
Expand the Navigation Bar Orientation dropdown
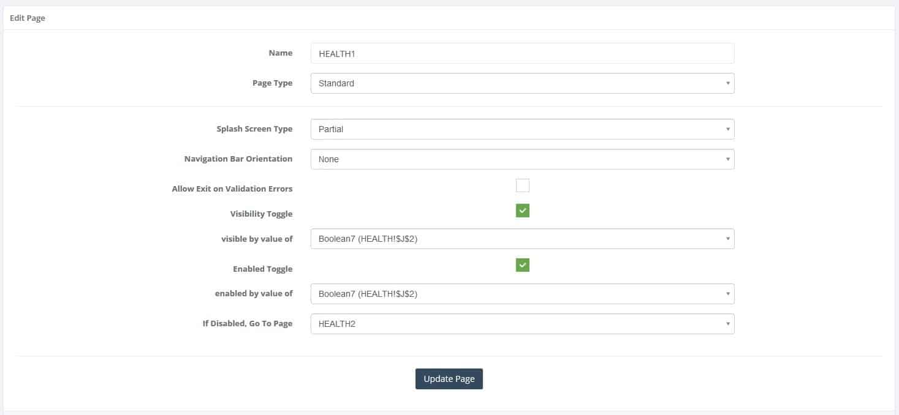point(522,159)
